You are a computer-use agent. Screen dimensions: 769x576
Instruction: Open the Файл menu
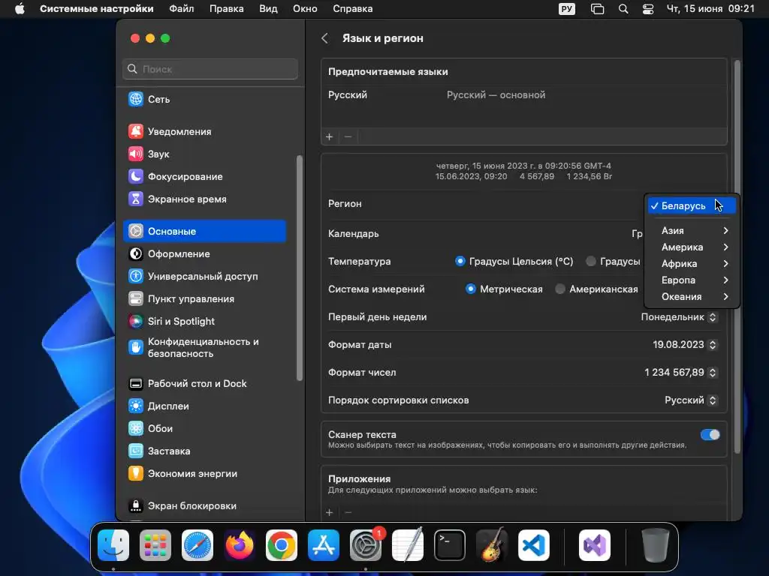pyautogui.click(x=182, y=9)
